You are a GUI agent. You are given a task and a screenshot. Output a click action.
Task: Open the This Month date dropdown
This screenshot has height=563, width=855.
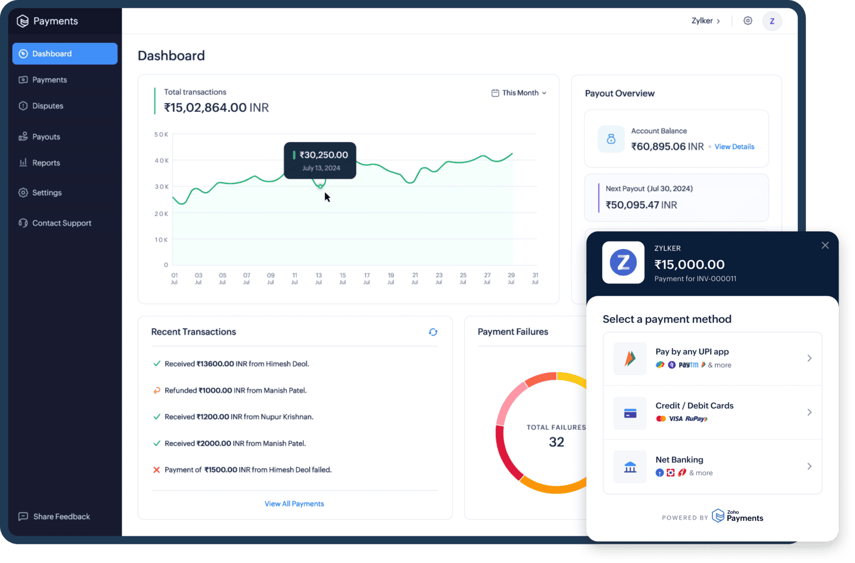point(519,93)
